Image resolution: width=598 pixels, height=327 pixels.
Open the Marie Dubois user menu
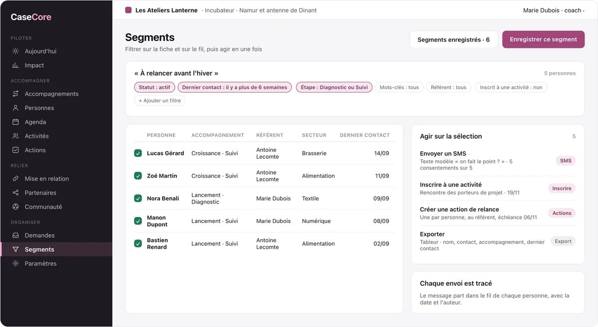tap(553, 10)
